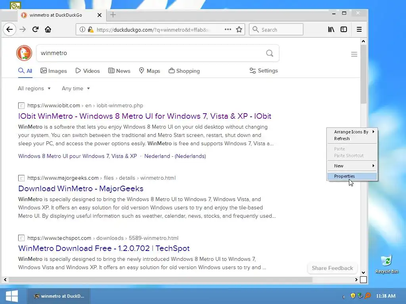The image size is (406, 304).
Task: Submit search with magnifier icon
Action: [270, 53]
